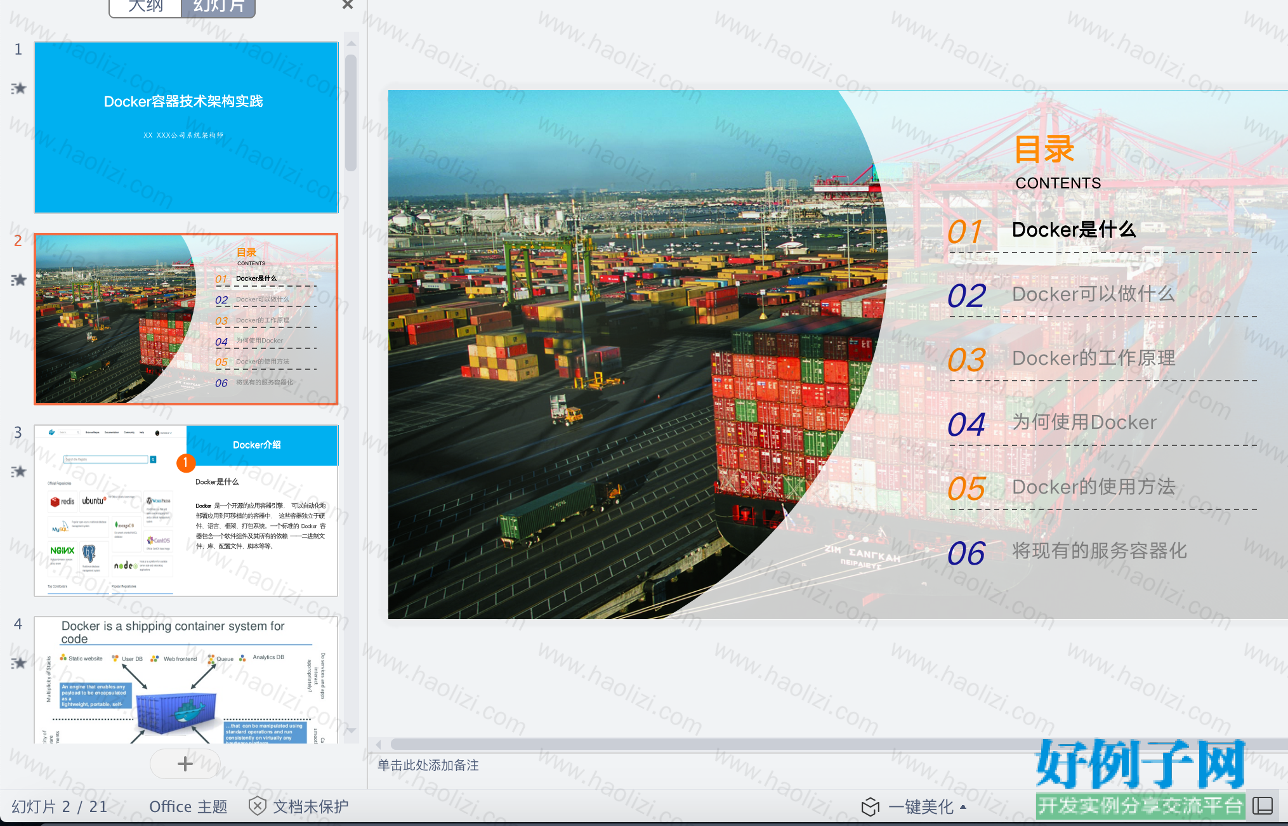Switch to the 大纲 outline tab
Screen dimensions: 1288x826
(146, 6)
